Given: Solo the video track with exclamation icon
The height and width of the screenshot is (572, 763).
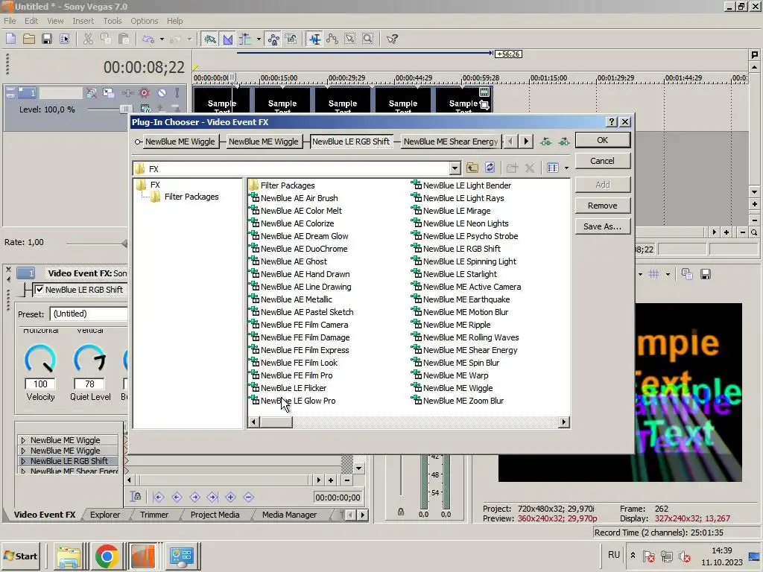Looking at the screenshot, I should (x=177, y=92).
